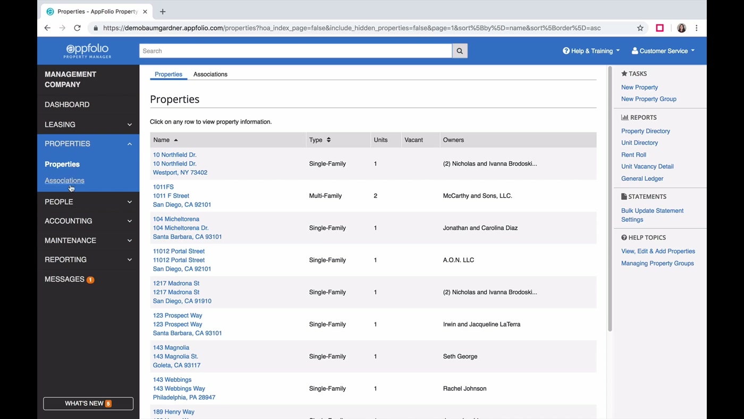Click Associations link in sidebar
This screenshot has width=744, height=419.
tap(64, 181)
